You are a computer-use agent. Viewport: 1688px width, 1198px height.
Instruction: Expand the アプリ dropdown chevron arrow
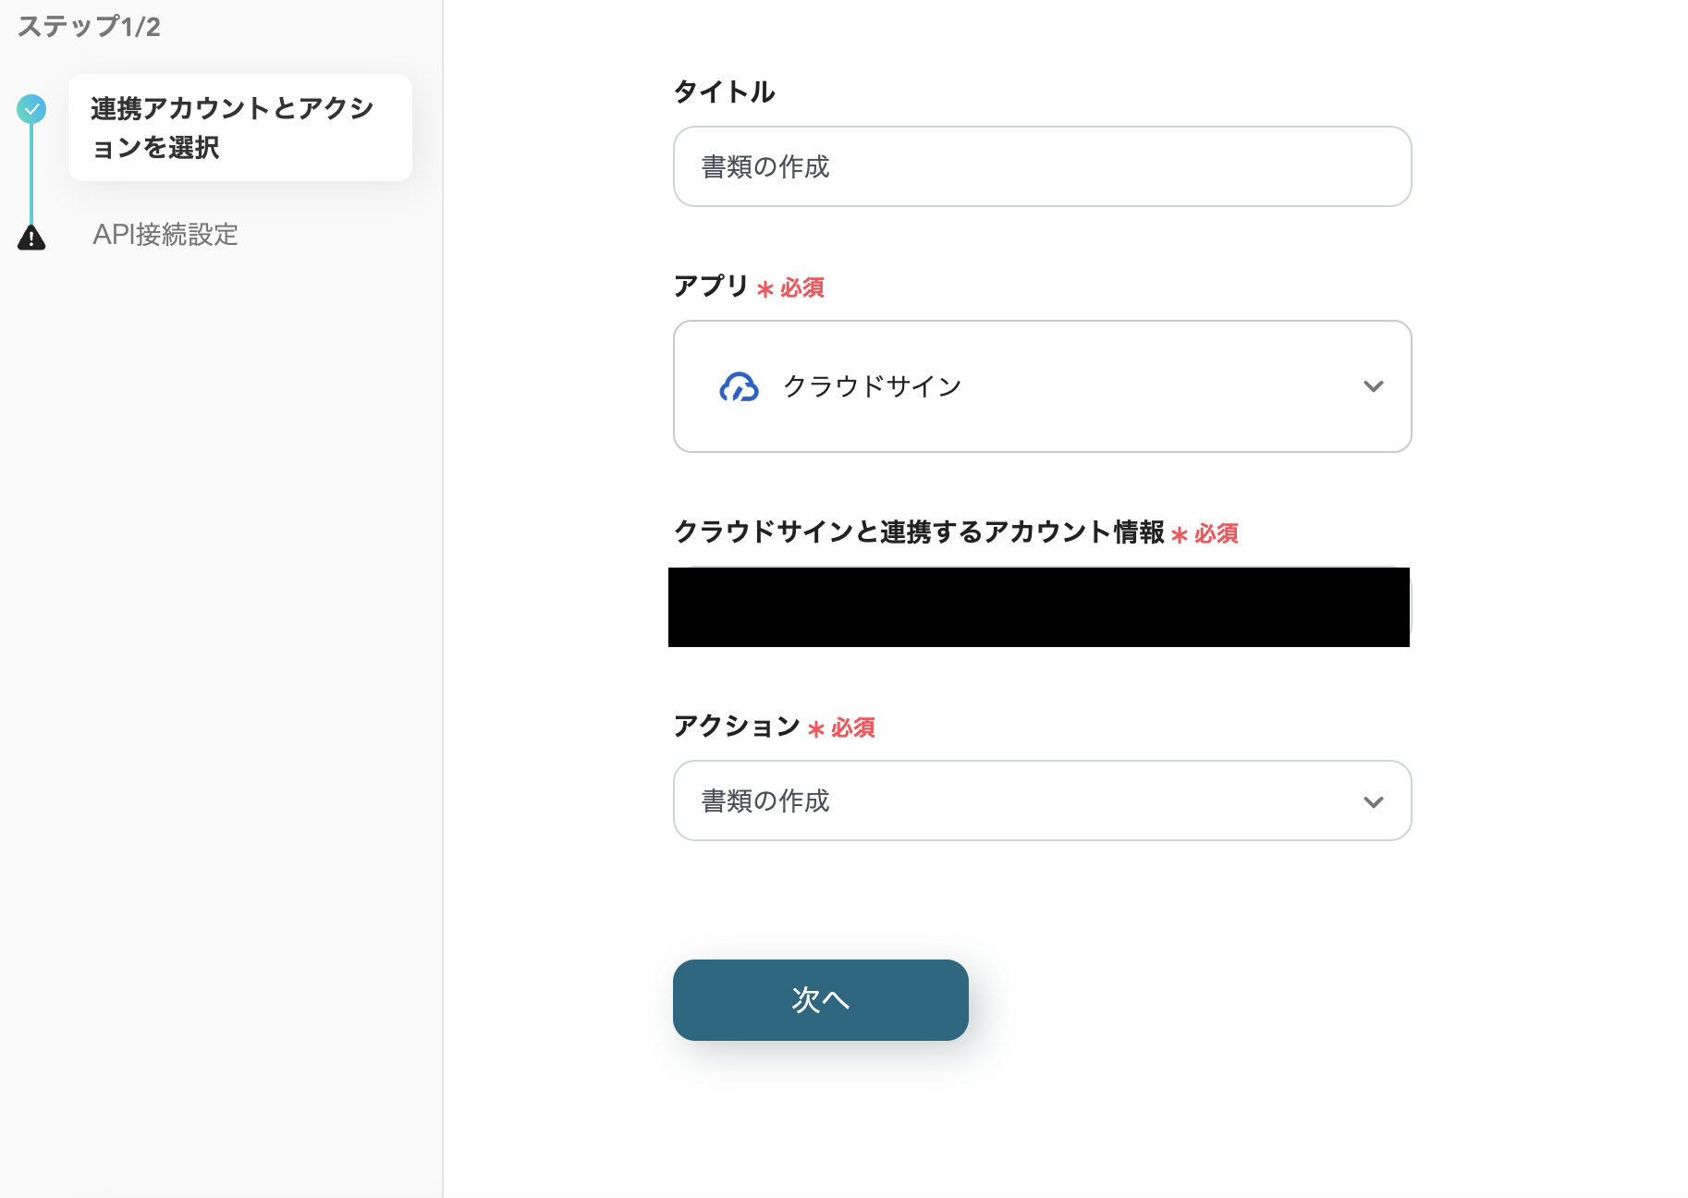tap(1373, 386)
